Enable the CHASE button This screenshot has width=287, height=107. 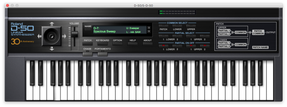click(x=88, y=54)
